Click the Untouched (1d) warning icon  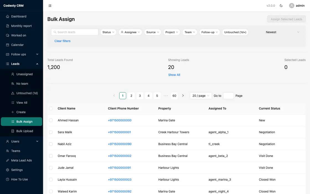pos(13,93)
